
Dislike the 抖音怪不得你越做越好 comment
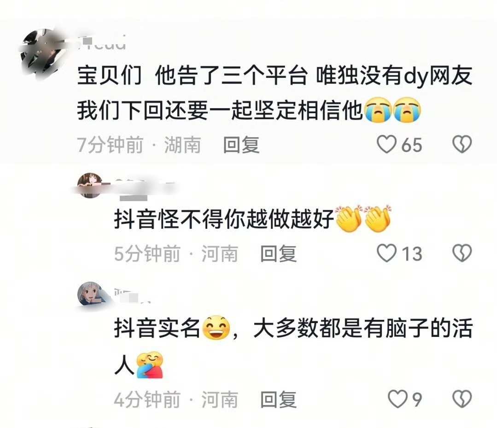(462, 254)
